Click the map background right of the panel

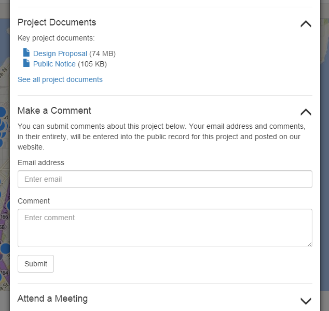[x=324, y=156]
